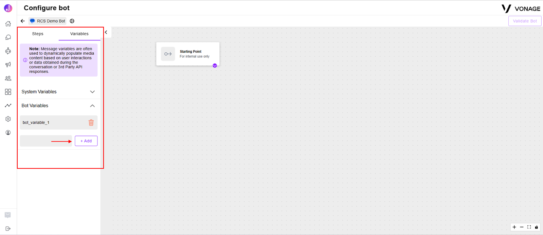Open the contacts people icon
This screenshot has height=235, width=543.
(8, 78)
